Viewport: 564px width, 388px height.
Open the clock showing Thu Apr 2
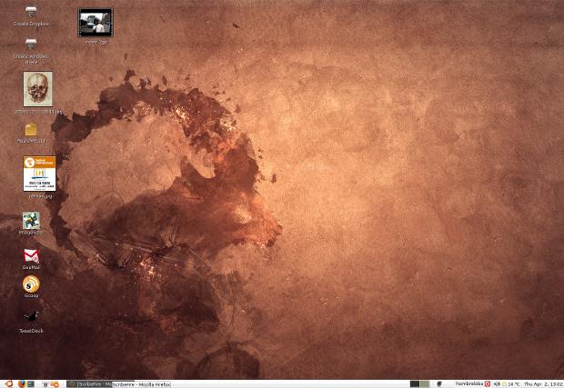tap(543, 384)
